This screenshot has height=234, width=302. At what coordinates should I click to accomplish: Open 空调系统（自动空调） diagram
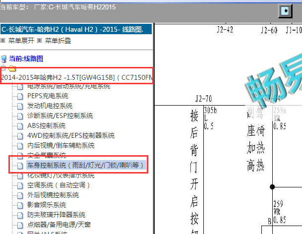point(59,185)
